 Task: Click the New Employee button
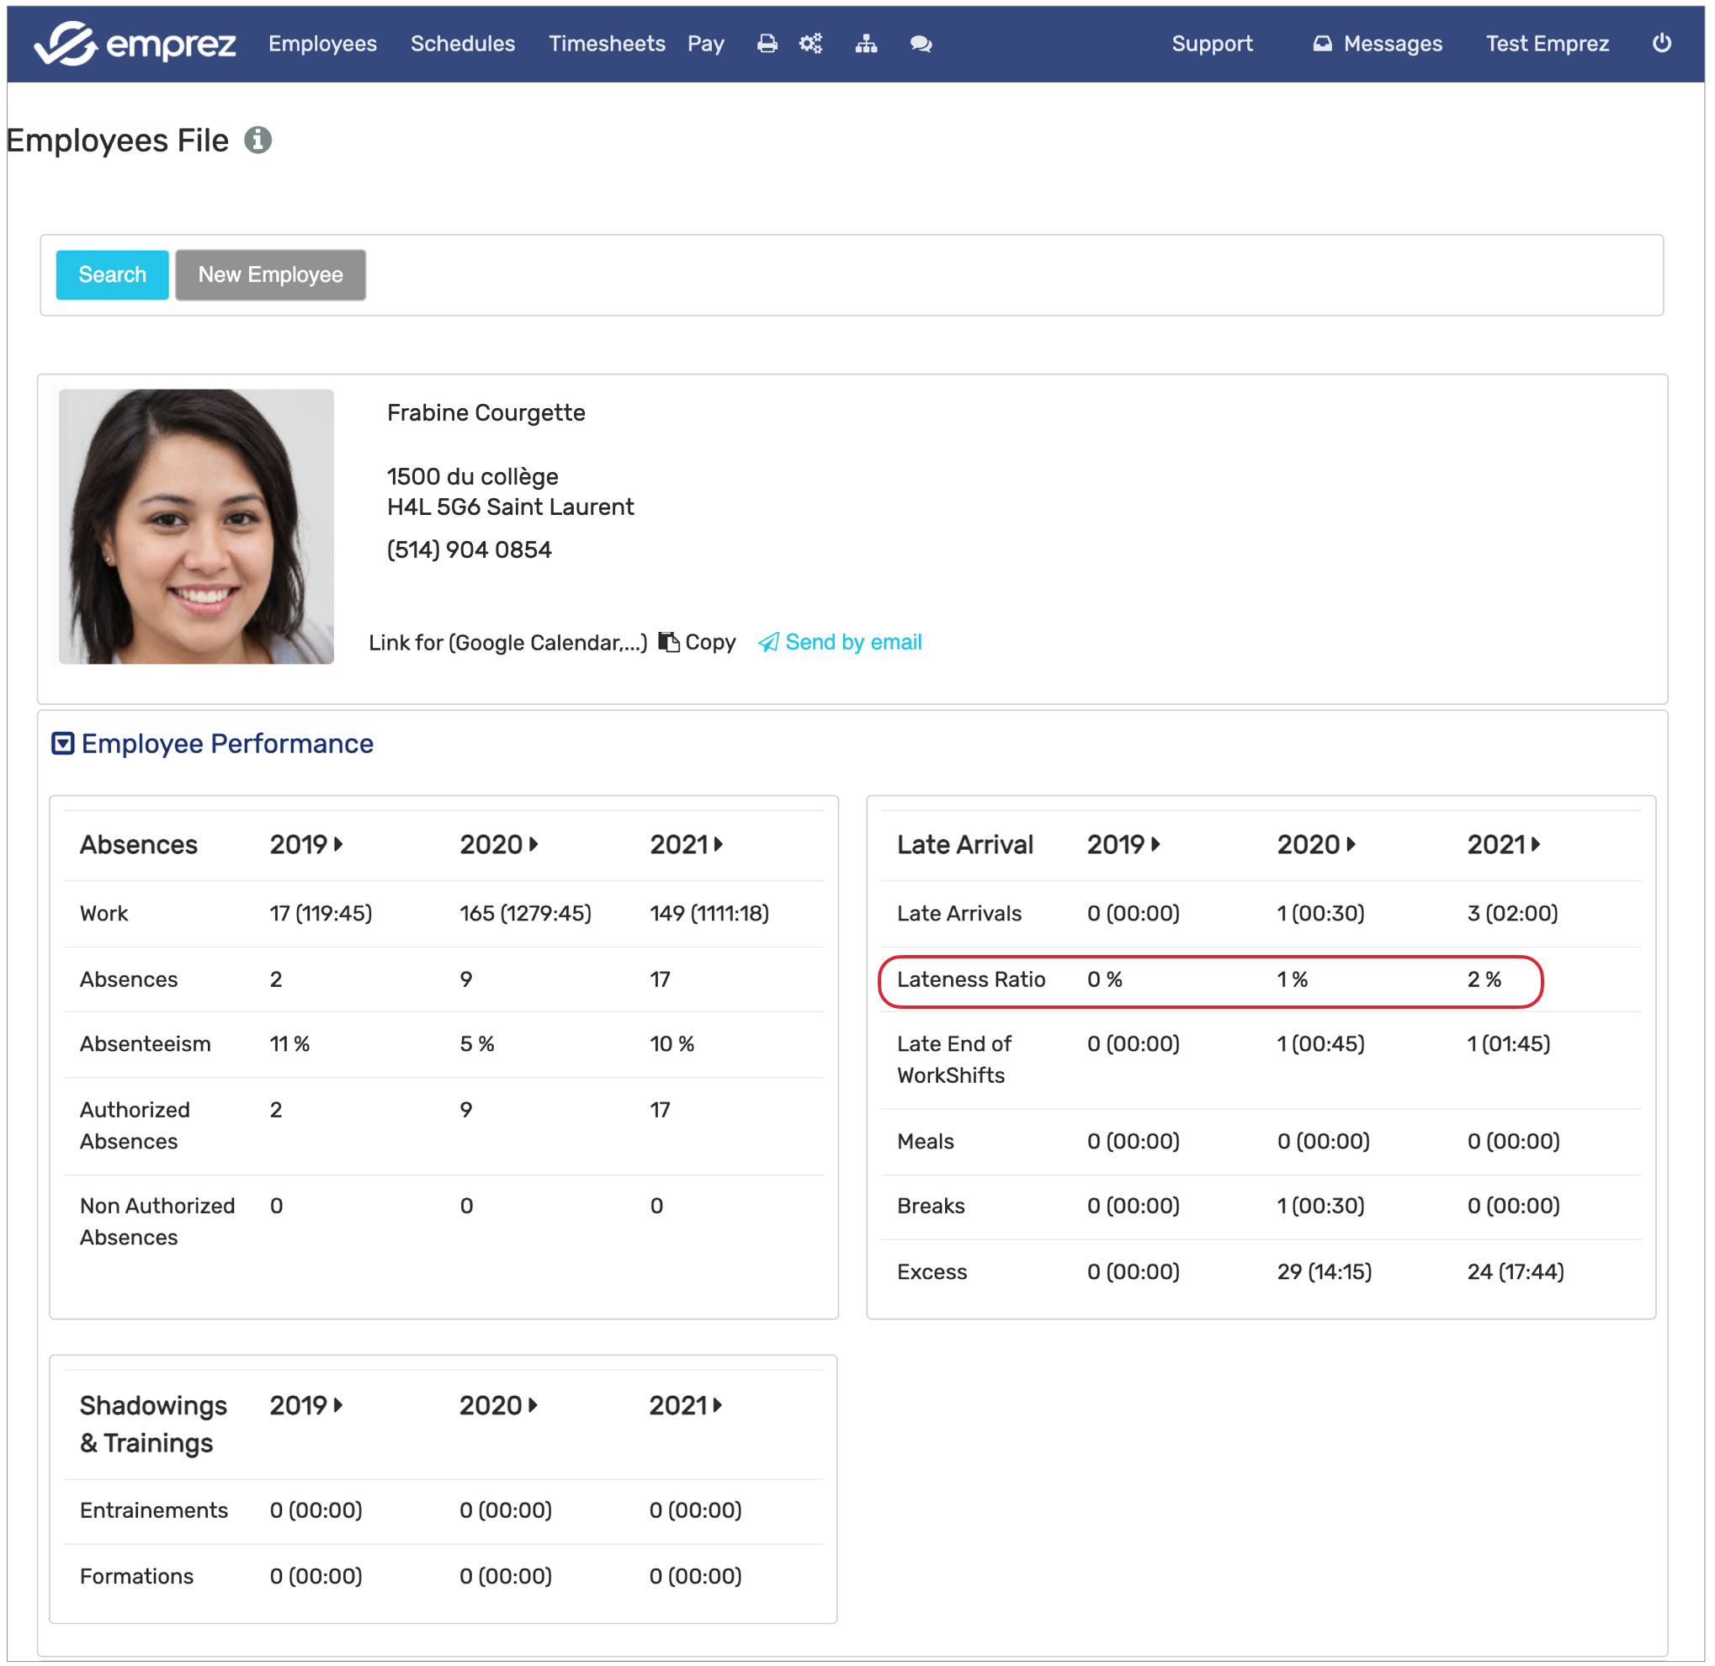270,275
